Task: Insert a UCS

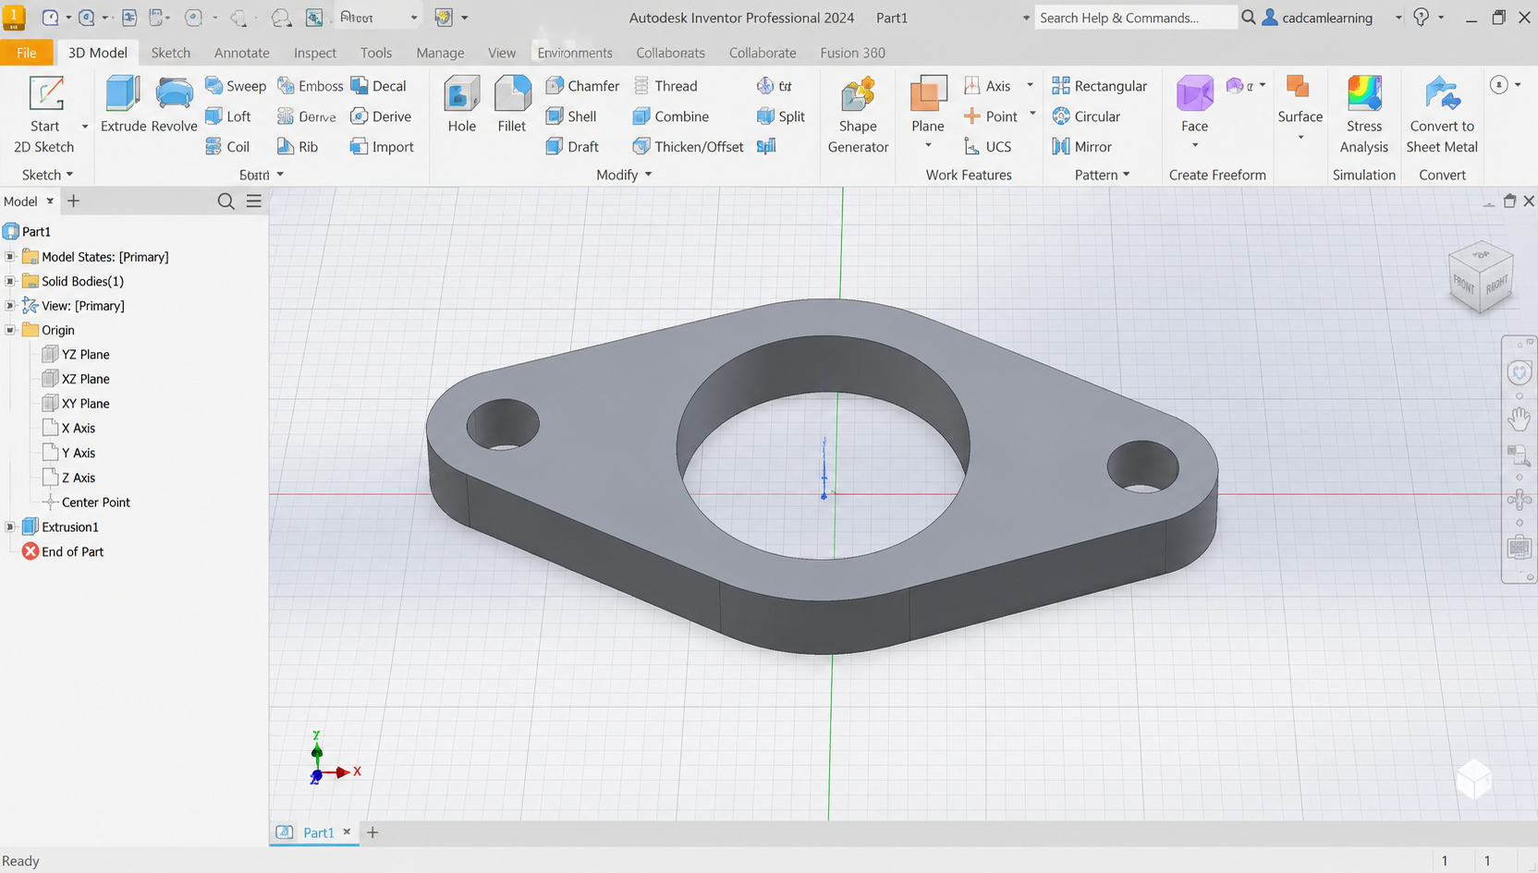Action: 988,147
